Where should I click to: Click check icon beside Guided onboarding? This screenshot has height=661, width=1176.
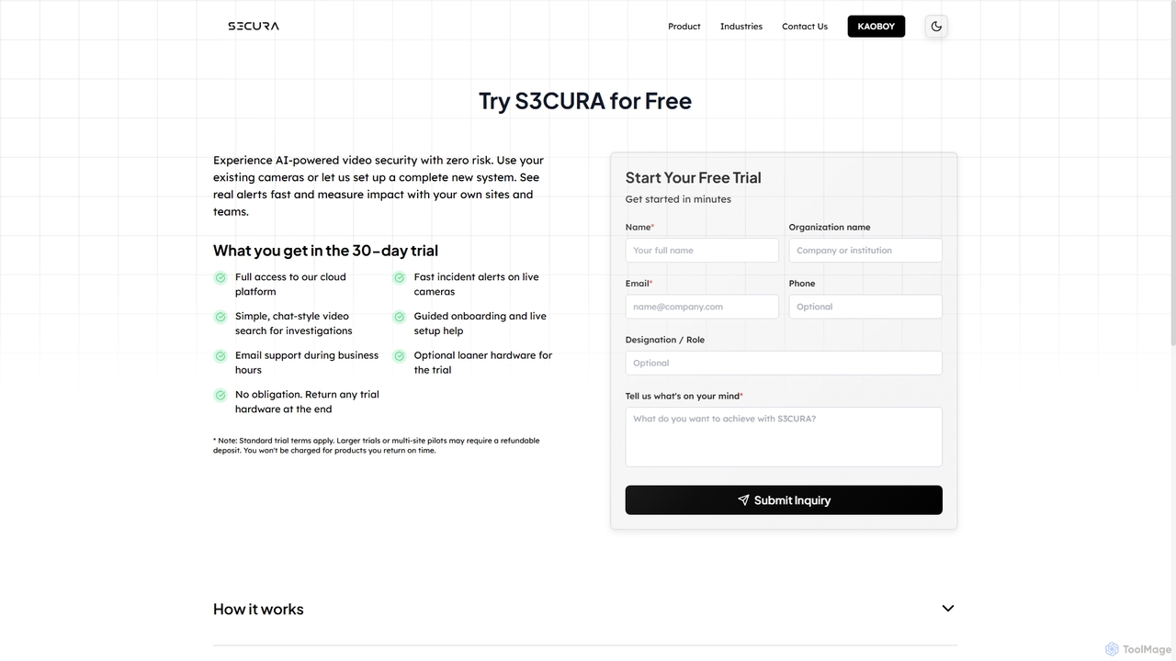coord(400,317)
